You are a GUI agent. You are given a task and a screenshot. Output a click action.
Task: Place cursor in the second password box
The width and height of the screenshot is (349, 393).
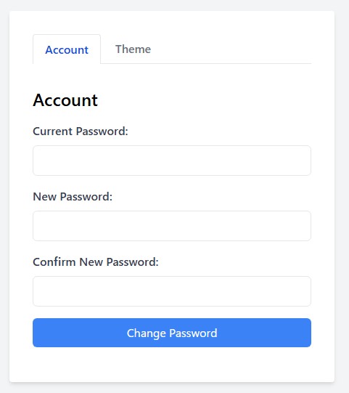click(x=172, y=226)
